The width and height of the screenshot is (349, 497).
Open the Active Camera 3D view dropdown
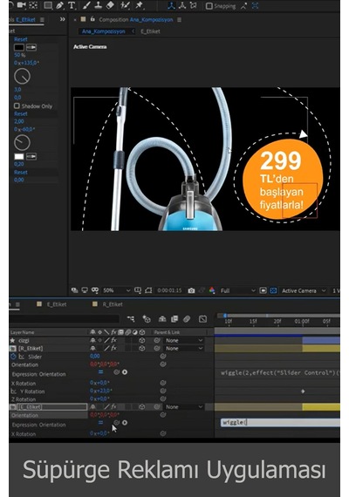304,290
